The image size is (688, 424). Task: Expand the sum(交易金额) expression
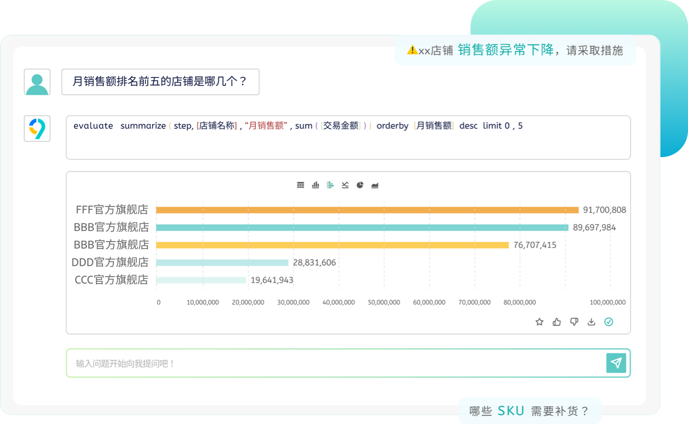pyautogui.click(x=334, y=126)
